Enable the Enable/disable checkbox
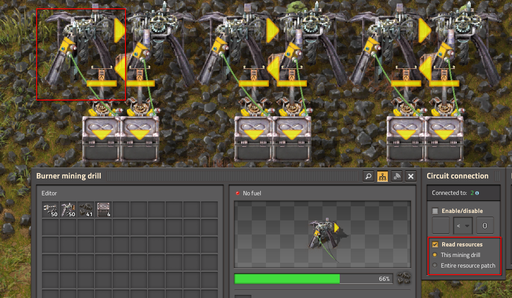This screenshot has width=512, height=298. (x=435, y=211)
